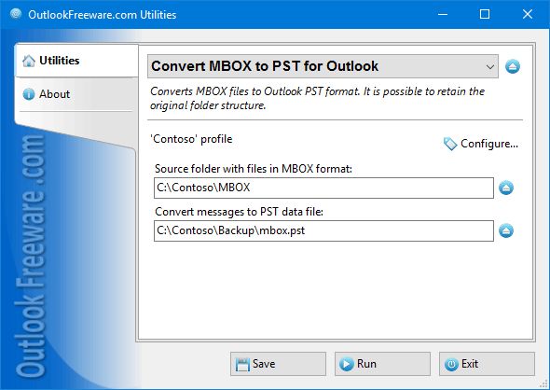Click browse icon for the MBOX source folder
550x390 pixels.
tap(506, 188)
